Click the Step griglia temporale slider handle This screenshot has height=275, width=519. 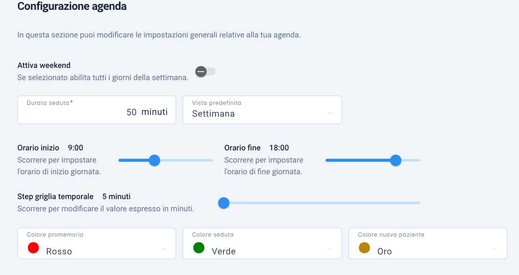(x=224, y=203)
